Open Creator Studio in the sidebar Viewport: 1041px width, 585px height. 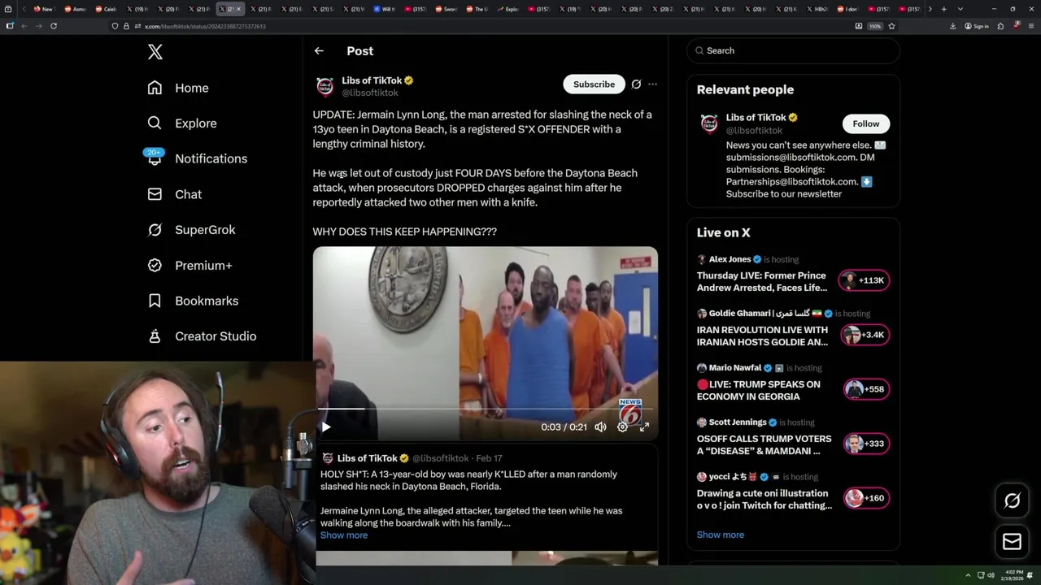click(202, 336)
